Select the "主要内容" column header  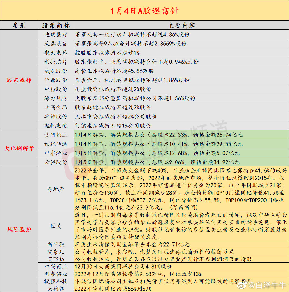(181, 25)
